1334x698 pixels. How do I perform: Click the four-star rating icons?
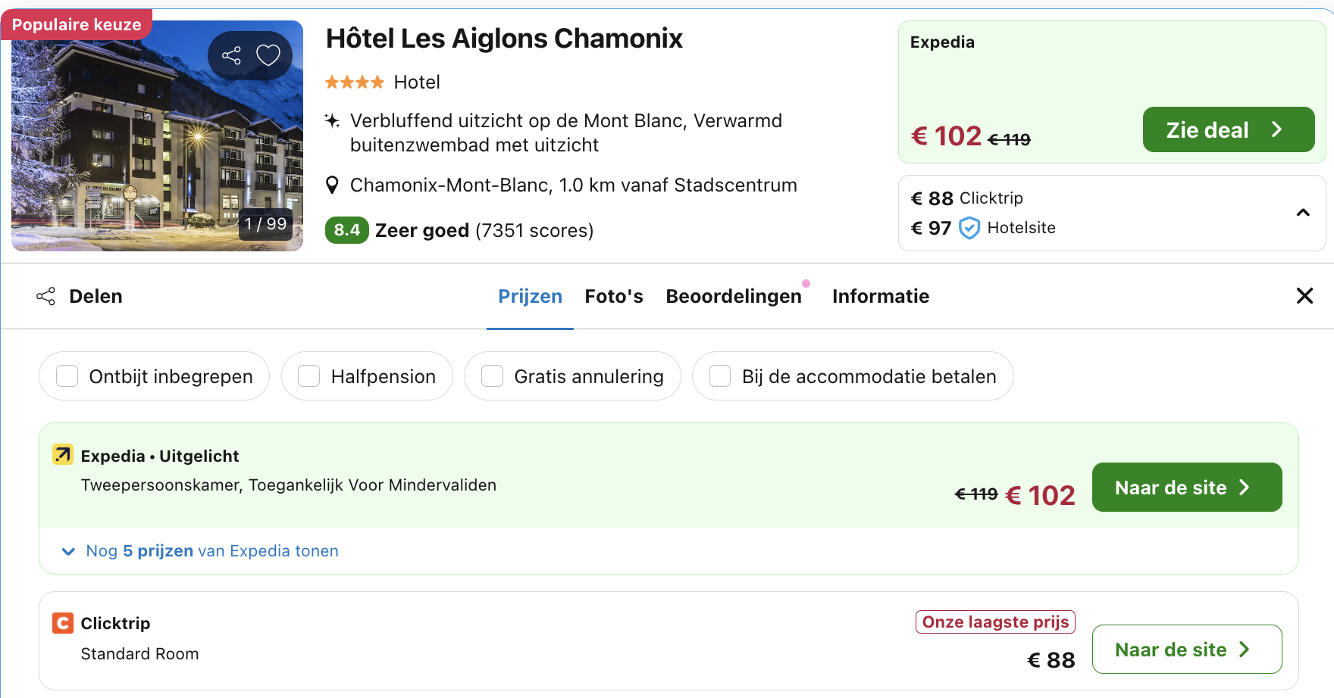(354, 82)
